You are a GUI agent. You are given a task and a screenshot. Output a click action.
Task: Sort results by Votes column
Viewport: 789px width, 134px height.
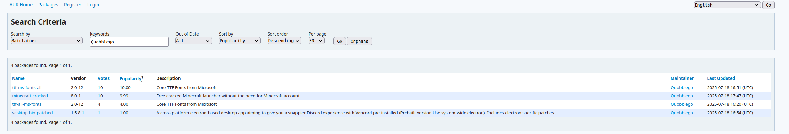(x=104, y=78)
